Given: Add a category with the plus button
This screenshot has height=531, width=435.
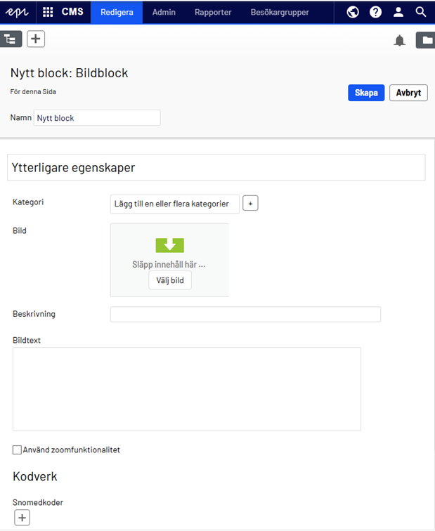Looking at the screenshot, I should click(251, 204).
